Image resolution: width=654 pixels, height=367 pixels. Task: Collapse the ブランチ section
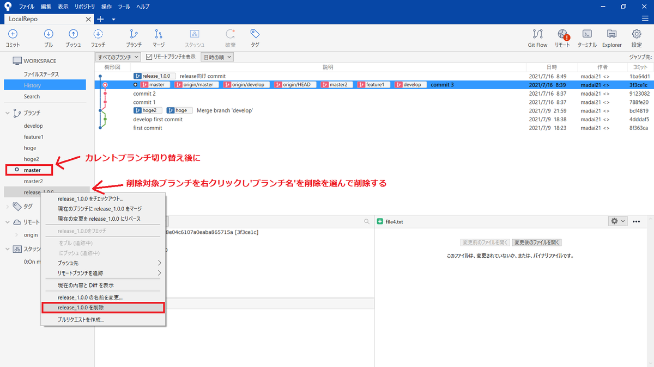[8, 113]
